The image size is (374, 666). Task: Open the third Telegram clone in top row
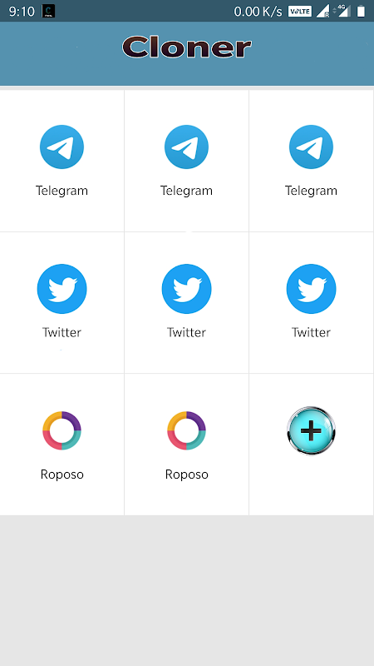click(x=311, y=147)
